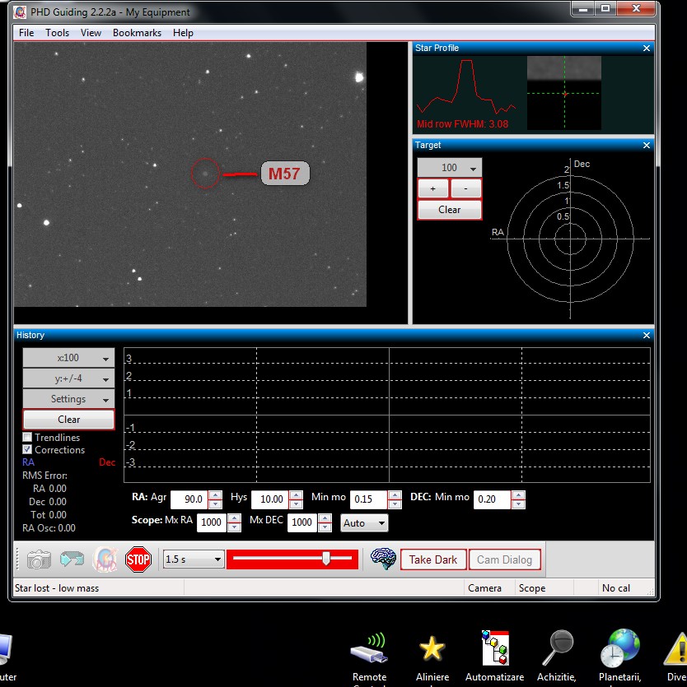Screen dimensions: 687x687
Task: Open the Automatizare desktop shortcut
Action: 495,657
